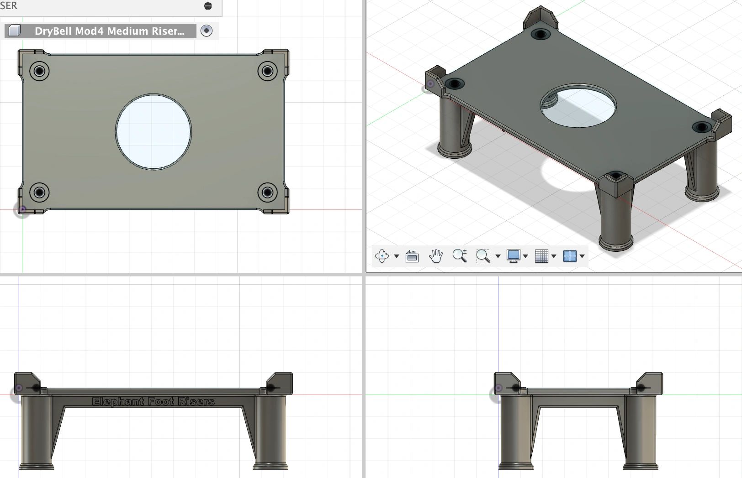Click the Viewports layout icon
Screen dimensions: 742x478
point(570,256)
